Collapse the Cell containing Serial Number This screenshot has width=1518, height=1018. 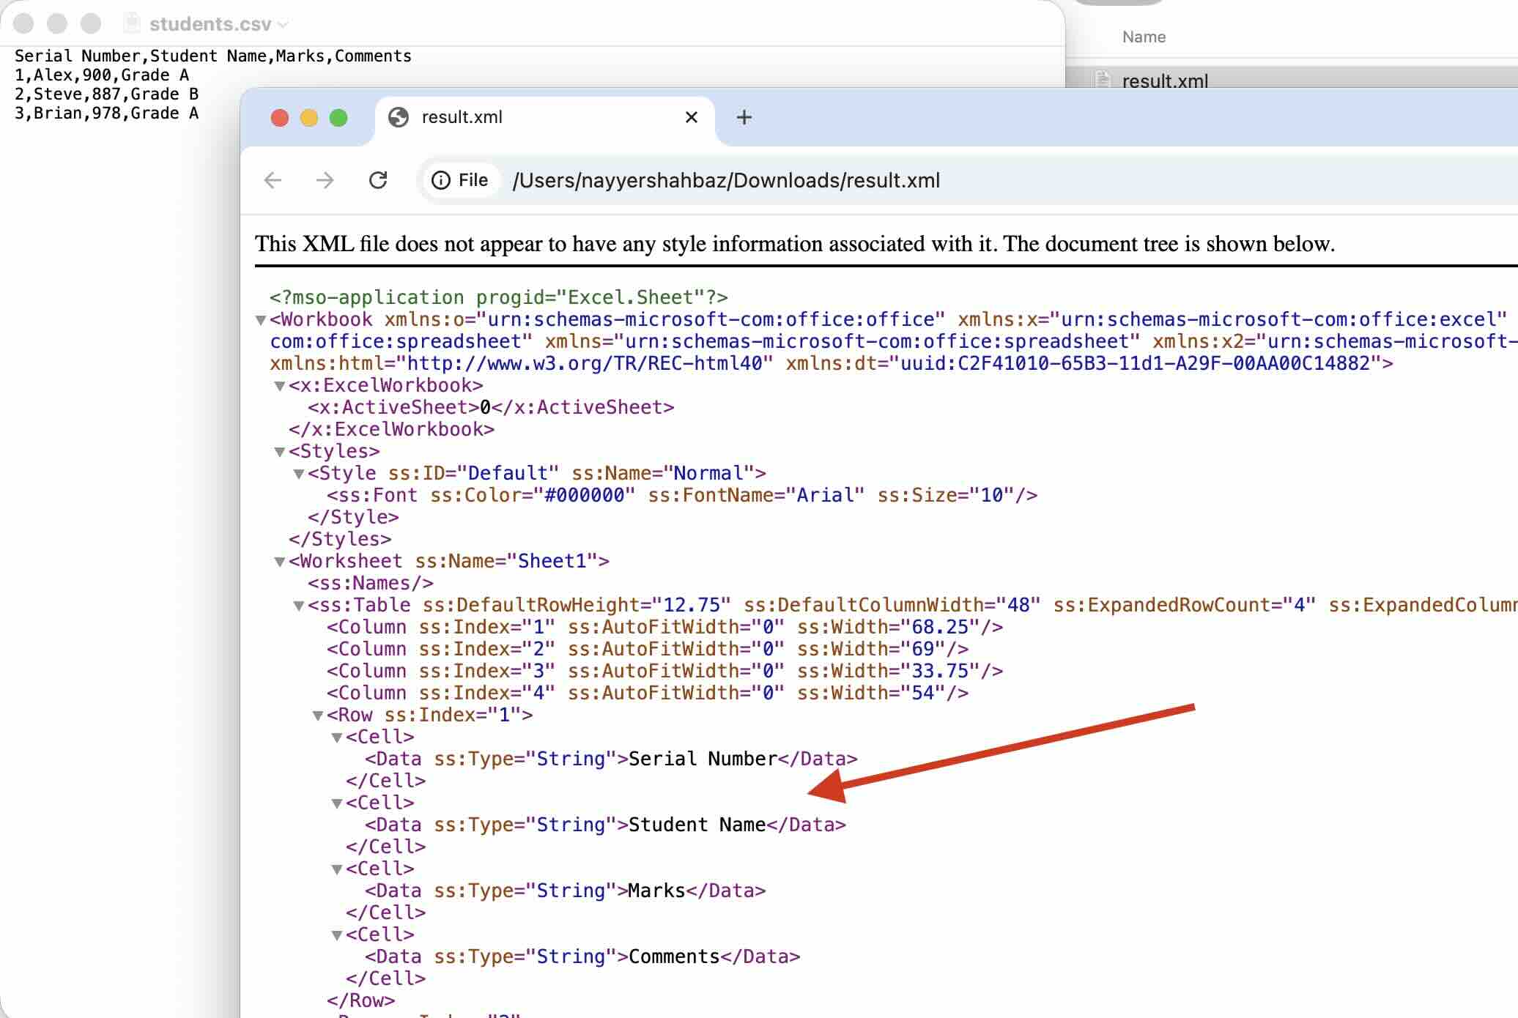pos(336,738)
